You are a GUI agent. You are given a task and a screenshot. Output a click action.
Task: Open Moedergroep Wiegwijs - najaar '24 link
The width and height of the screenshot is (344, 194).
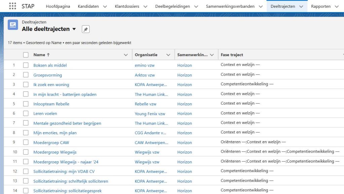(66, 162)
